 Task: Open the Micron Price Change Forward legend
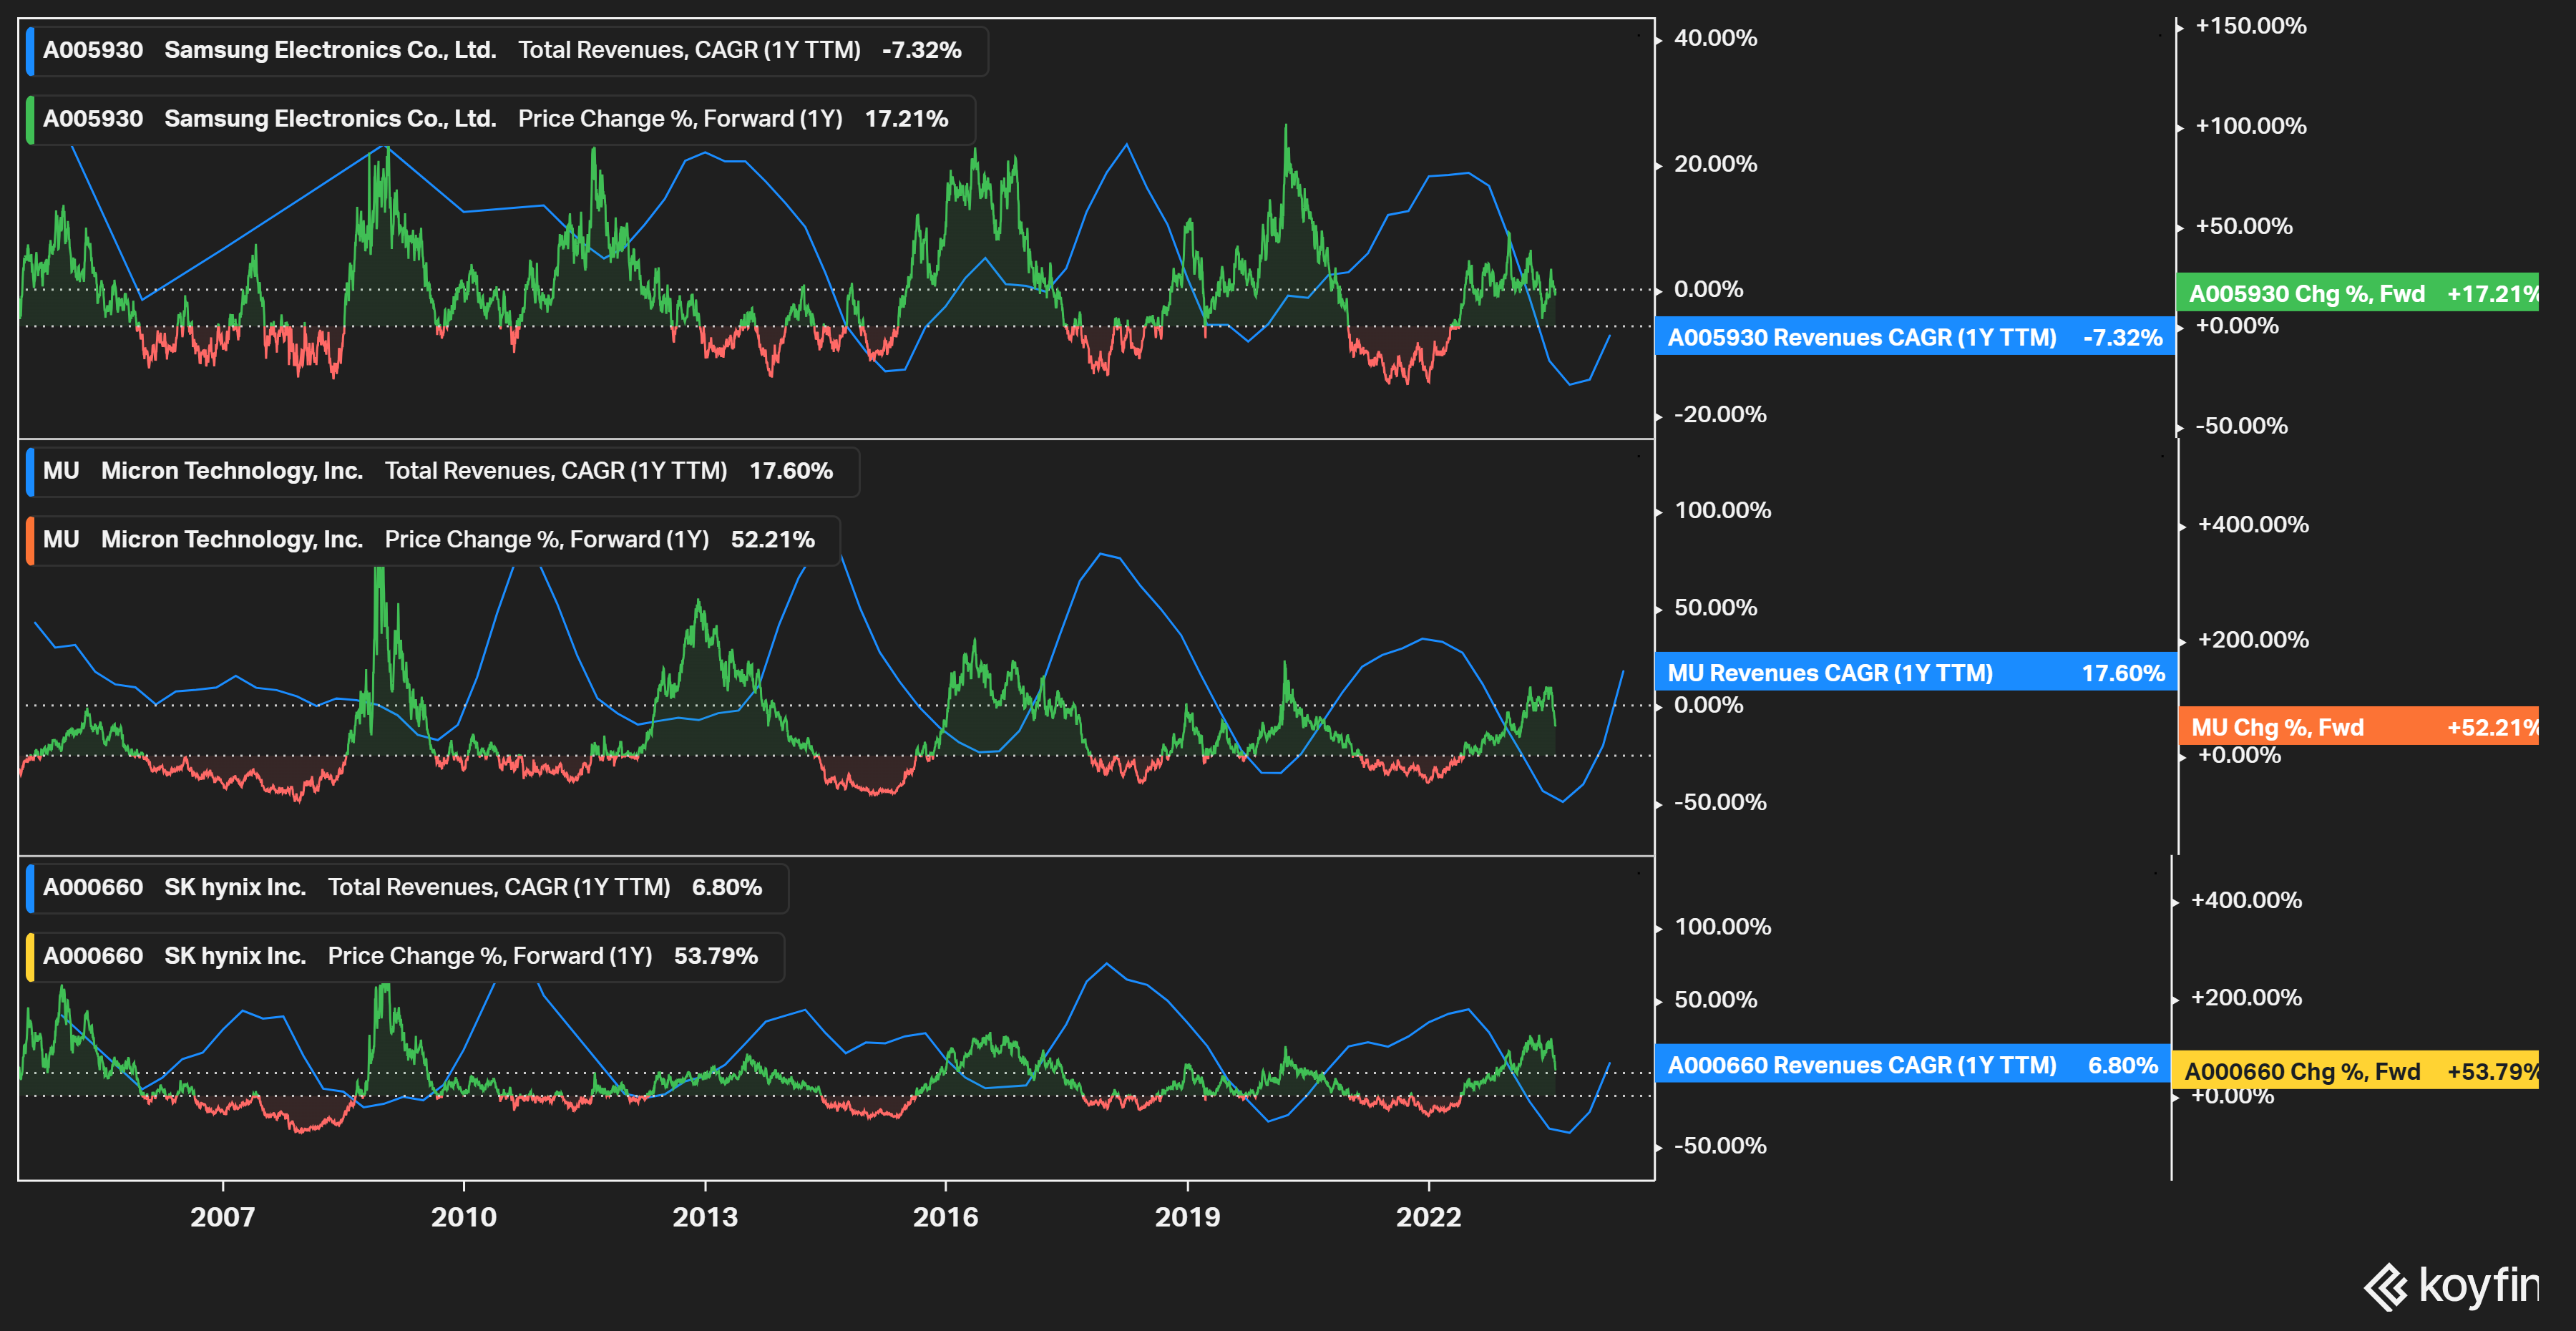(433, 541)
